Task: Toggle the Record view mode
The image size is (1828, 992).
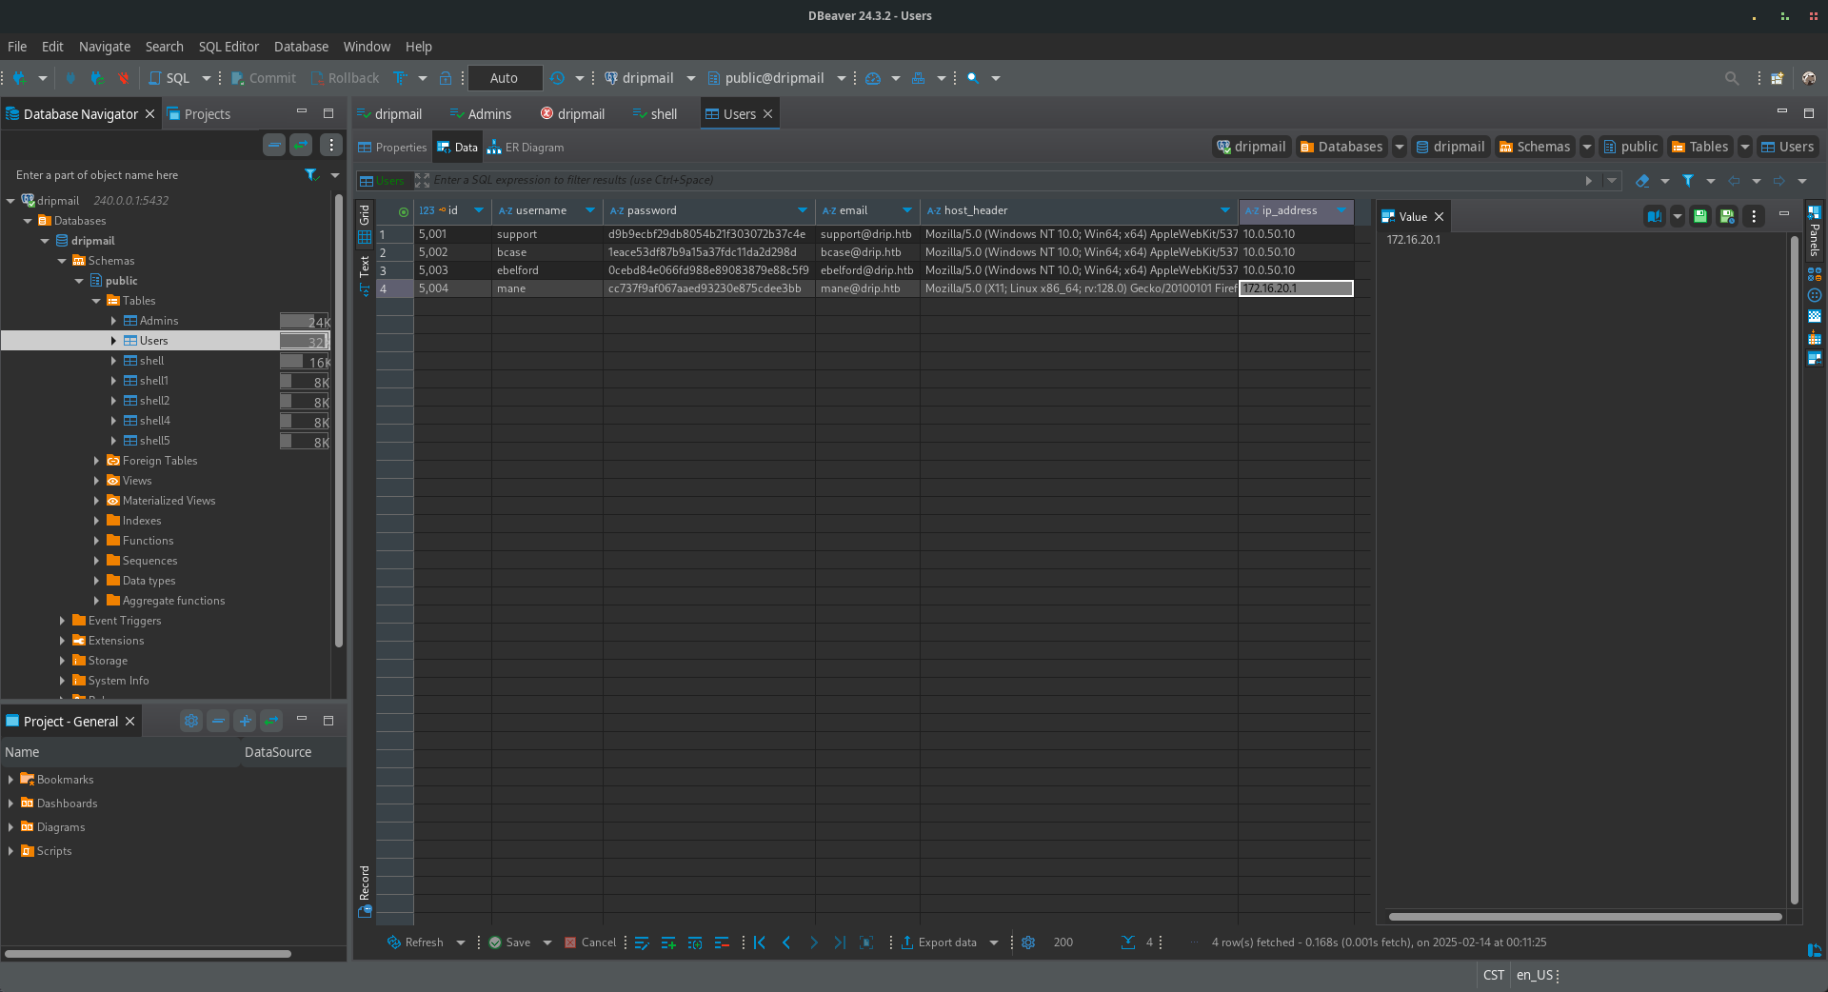Action: (365, 889)
